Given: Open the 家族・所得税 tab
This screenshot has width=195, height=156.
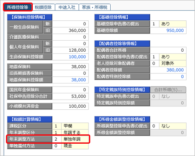Looking at the screenshot, I should click(x=95, y=7).
